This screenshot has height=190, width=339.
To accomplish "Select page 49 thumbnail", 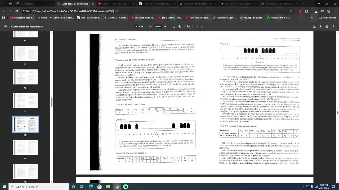I will (25, 148).
